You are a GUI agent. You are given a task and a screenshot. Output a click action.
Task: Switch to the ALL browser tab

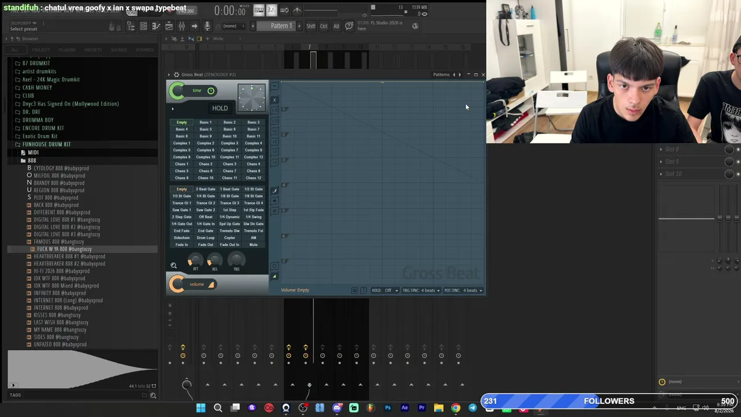pyautogui.click(x=15, y=50)
